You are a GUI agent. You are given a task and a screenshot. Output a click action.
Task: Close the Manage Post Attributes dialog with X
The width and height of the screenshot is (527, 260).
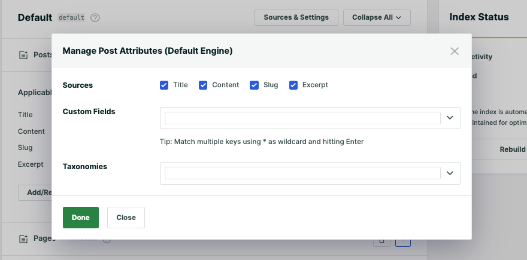click(x=455, y=51)
